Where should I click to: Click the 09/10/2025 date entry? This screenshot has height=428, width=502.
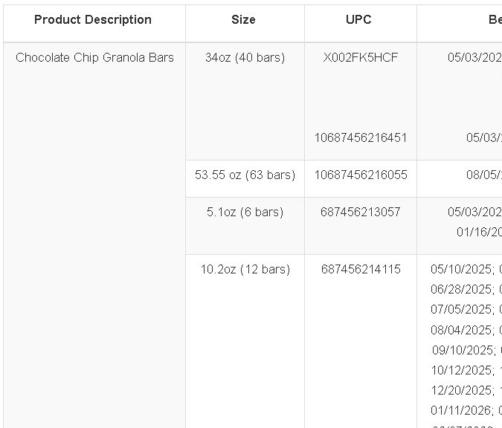coord(462,350)
